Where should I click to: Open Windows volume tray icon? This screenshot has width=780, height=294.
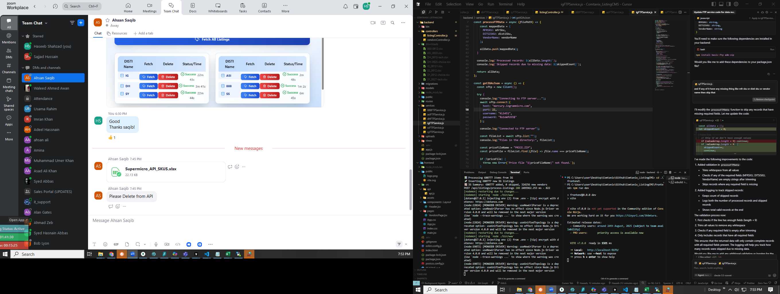tap(737, 290)
